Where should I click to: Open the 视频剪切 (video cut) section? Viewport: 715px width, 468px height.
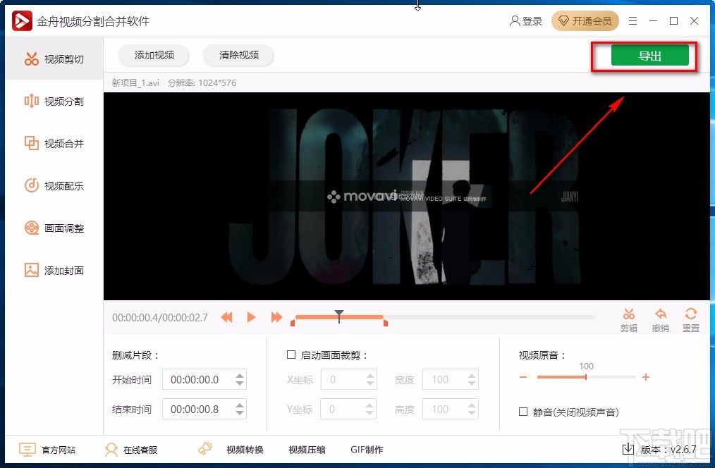(54, 58)
